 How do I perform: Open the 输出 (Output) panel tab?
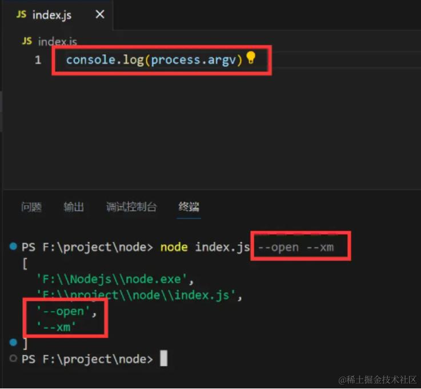[74, 207]
